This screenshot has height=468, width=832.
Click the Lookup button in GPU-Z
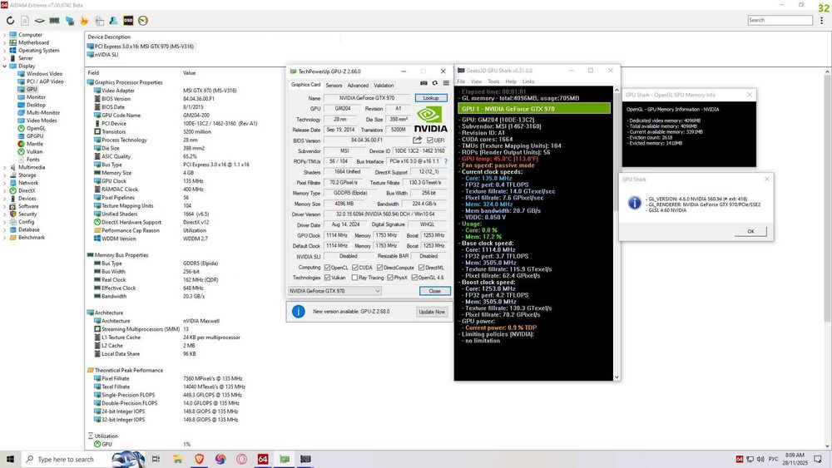pyautogui.click(x=431, y=98)
